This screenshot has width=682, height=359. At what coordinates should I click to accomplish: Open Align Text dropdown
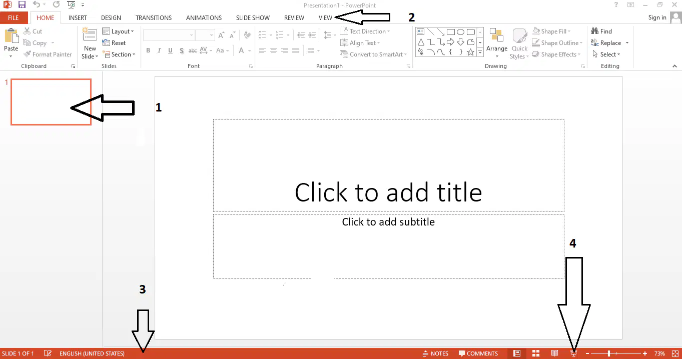[360, 42]
